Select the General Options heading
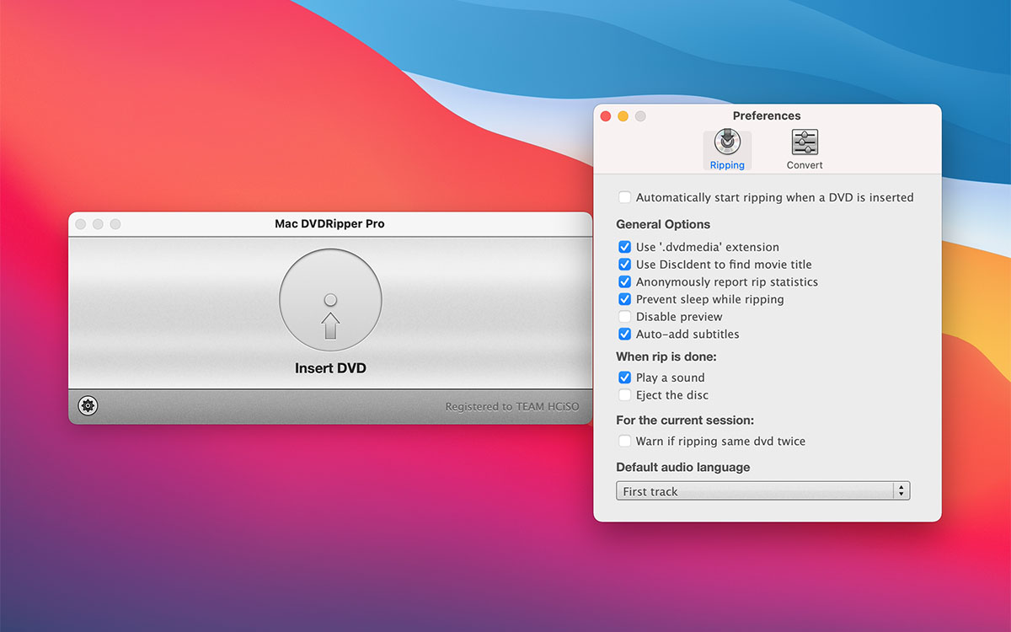The width and height of the screenshot is (1011, 632). pos(663,224)
